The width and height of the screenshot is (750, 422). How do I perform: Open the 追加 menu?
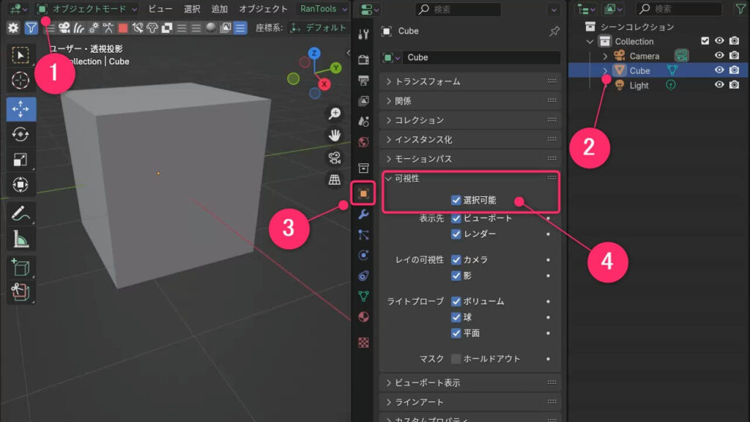[x=220, y=9]
